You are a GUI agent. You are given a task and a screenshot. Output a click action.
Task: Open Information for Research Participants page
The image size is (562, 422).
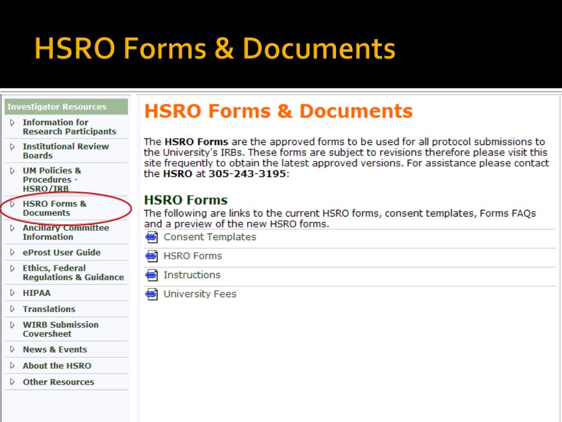pyautogui.click(x=70, y=127)
